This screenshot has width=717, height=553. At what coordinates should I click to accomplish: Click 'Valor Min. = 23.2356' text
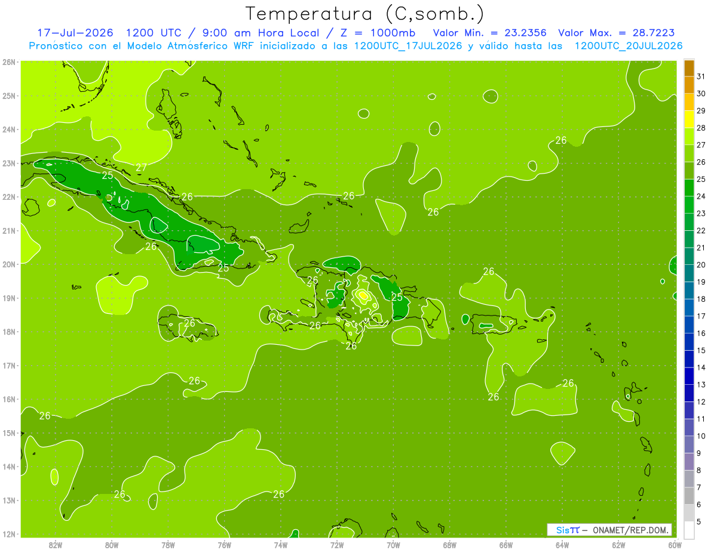point(489,32)
